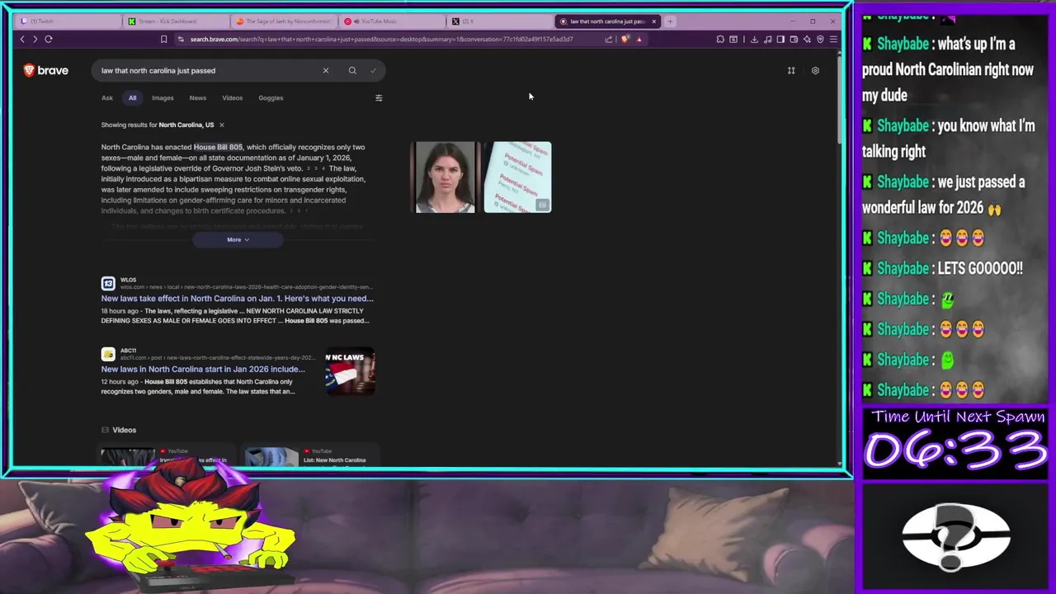Viewport: 1056px width, 594px height.
Task: Select the All search tab
Action: pos(132,97)
